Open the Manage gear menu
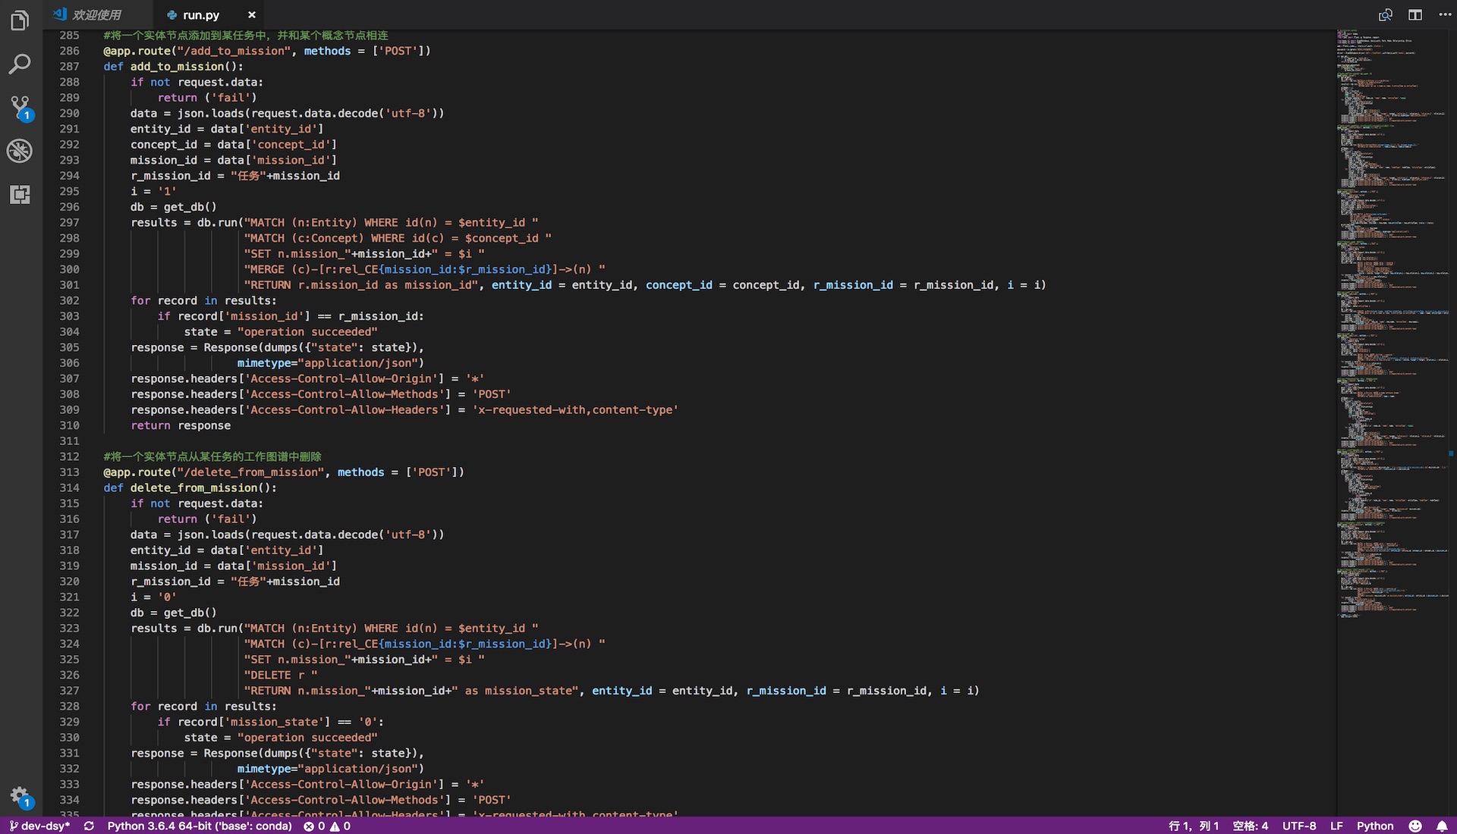The image size is (1457, 834). coord(20,798)
